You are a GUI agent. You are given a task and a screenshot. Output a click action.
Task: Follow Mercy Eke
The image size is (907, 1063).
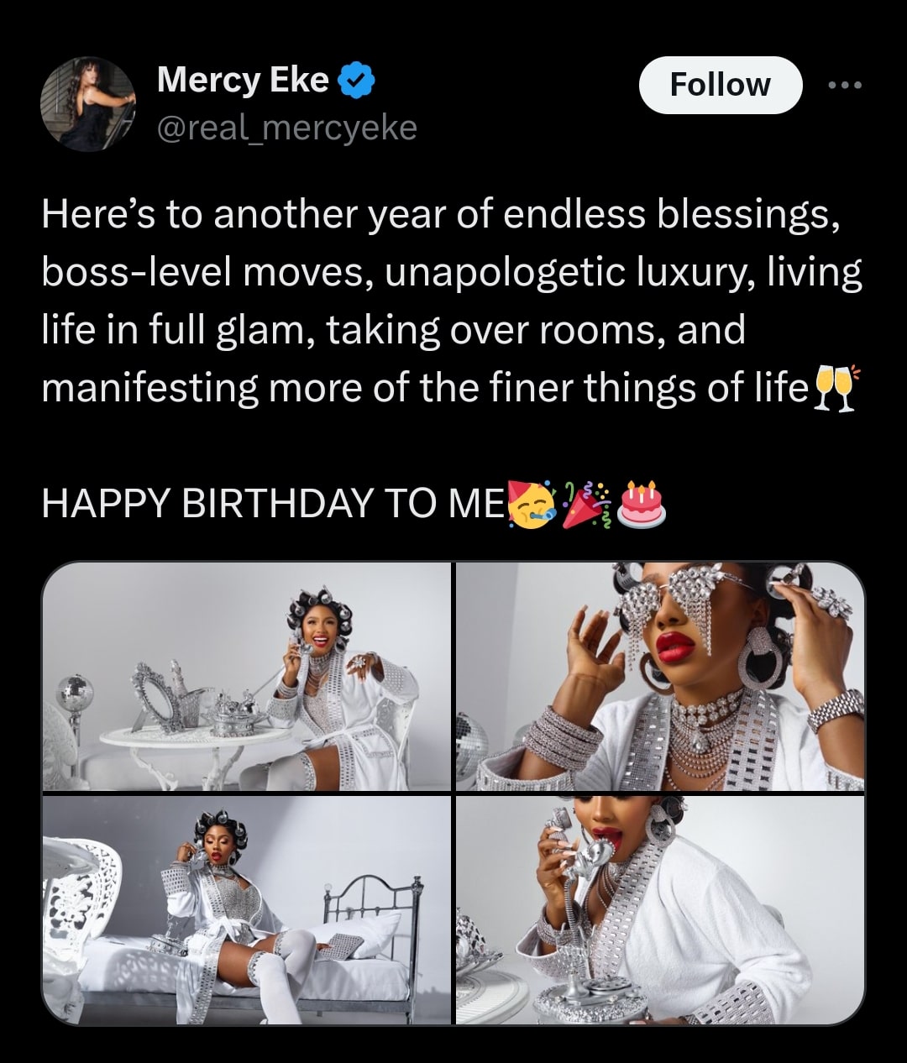coord(720,85)
